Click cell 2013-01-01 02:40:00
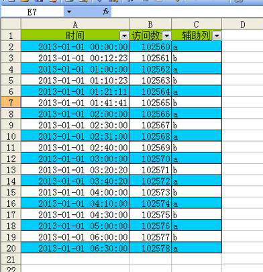This screenshot has width=263, height=272. click(75, 147)
